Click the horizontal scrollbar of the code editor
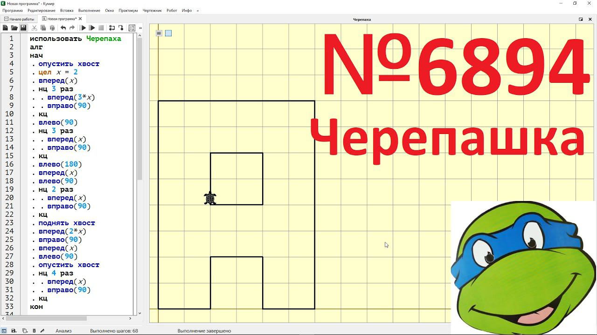 coord(68,319)
